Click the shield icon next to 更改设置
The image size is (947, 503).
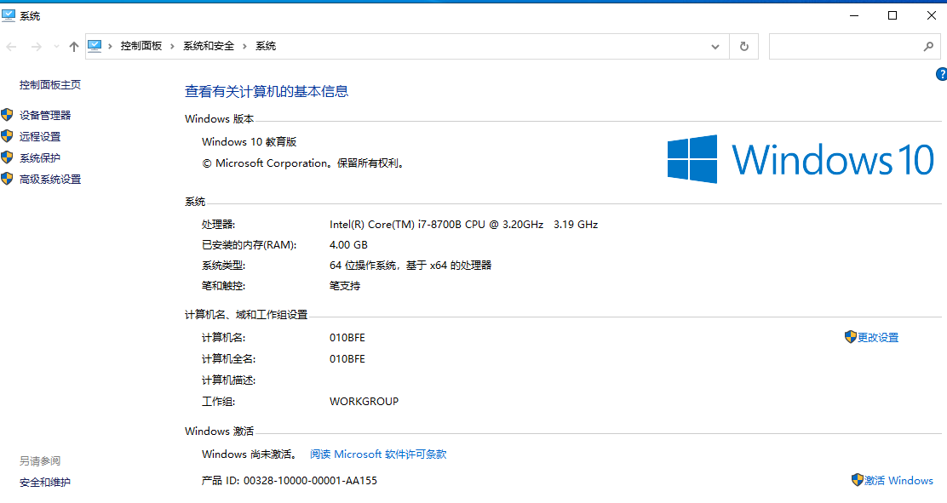[851, 337]
